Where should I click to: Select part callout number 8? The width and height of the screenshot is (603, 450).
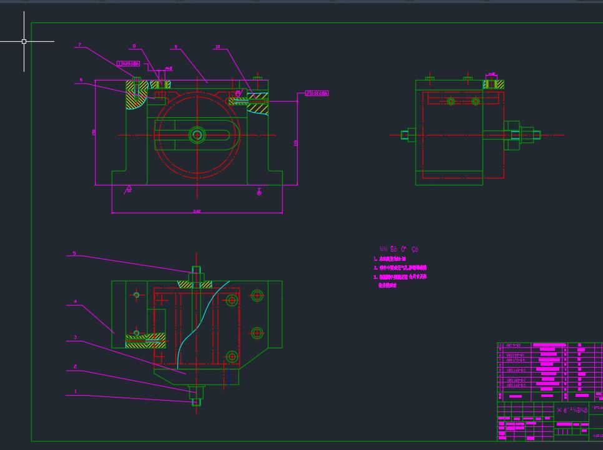tap(134, 46)
